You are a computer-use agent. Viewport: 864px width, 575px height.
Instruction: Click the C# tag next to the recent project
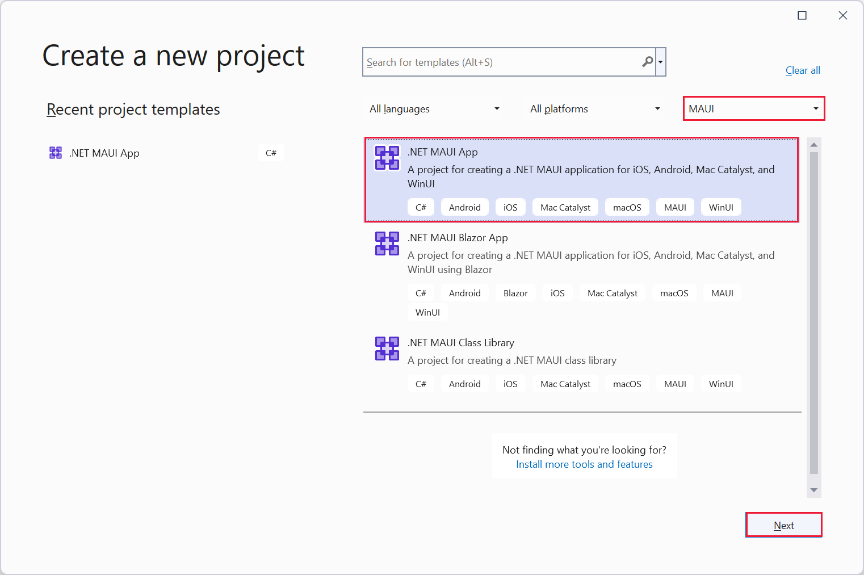click(271, 152)
